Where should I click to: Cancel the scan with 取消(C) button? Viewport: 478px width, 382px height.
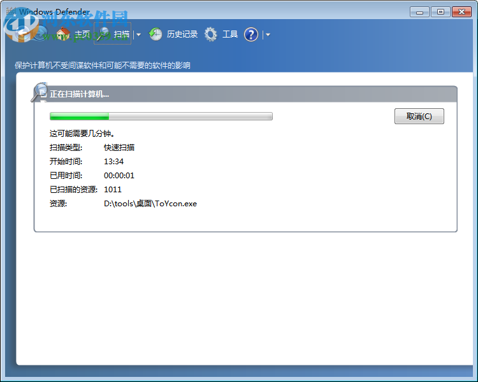pyautogui.click(x=419, y=116)
